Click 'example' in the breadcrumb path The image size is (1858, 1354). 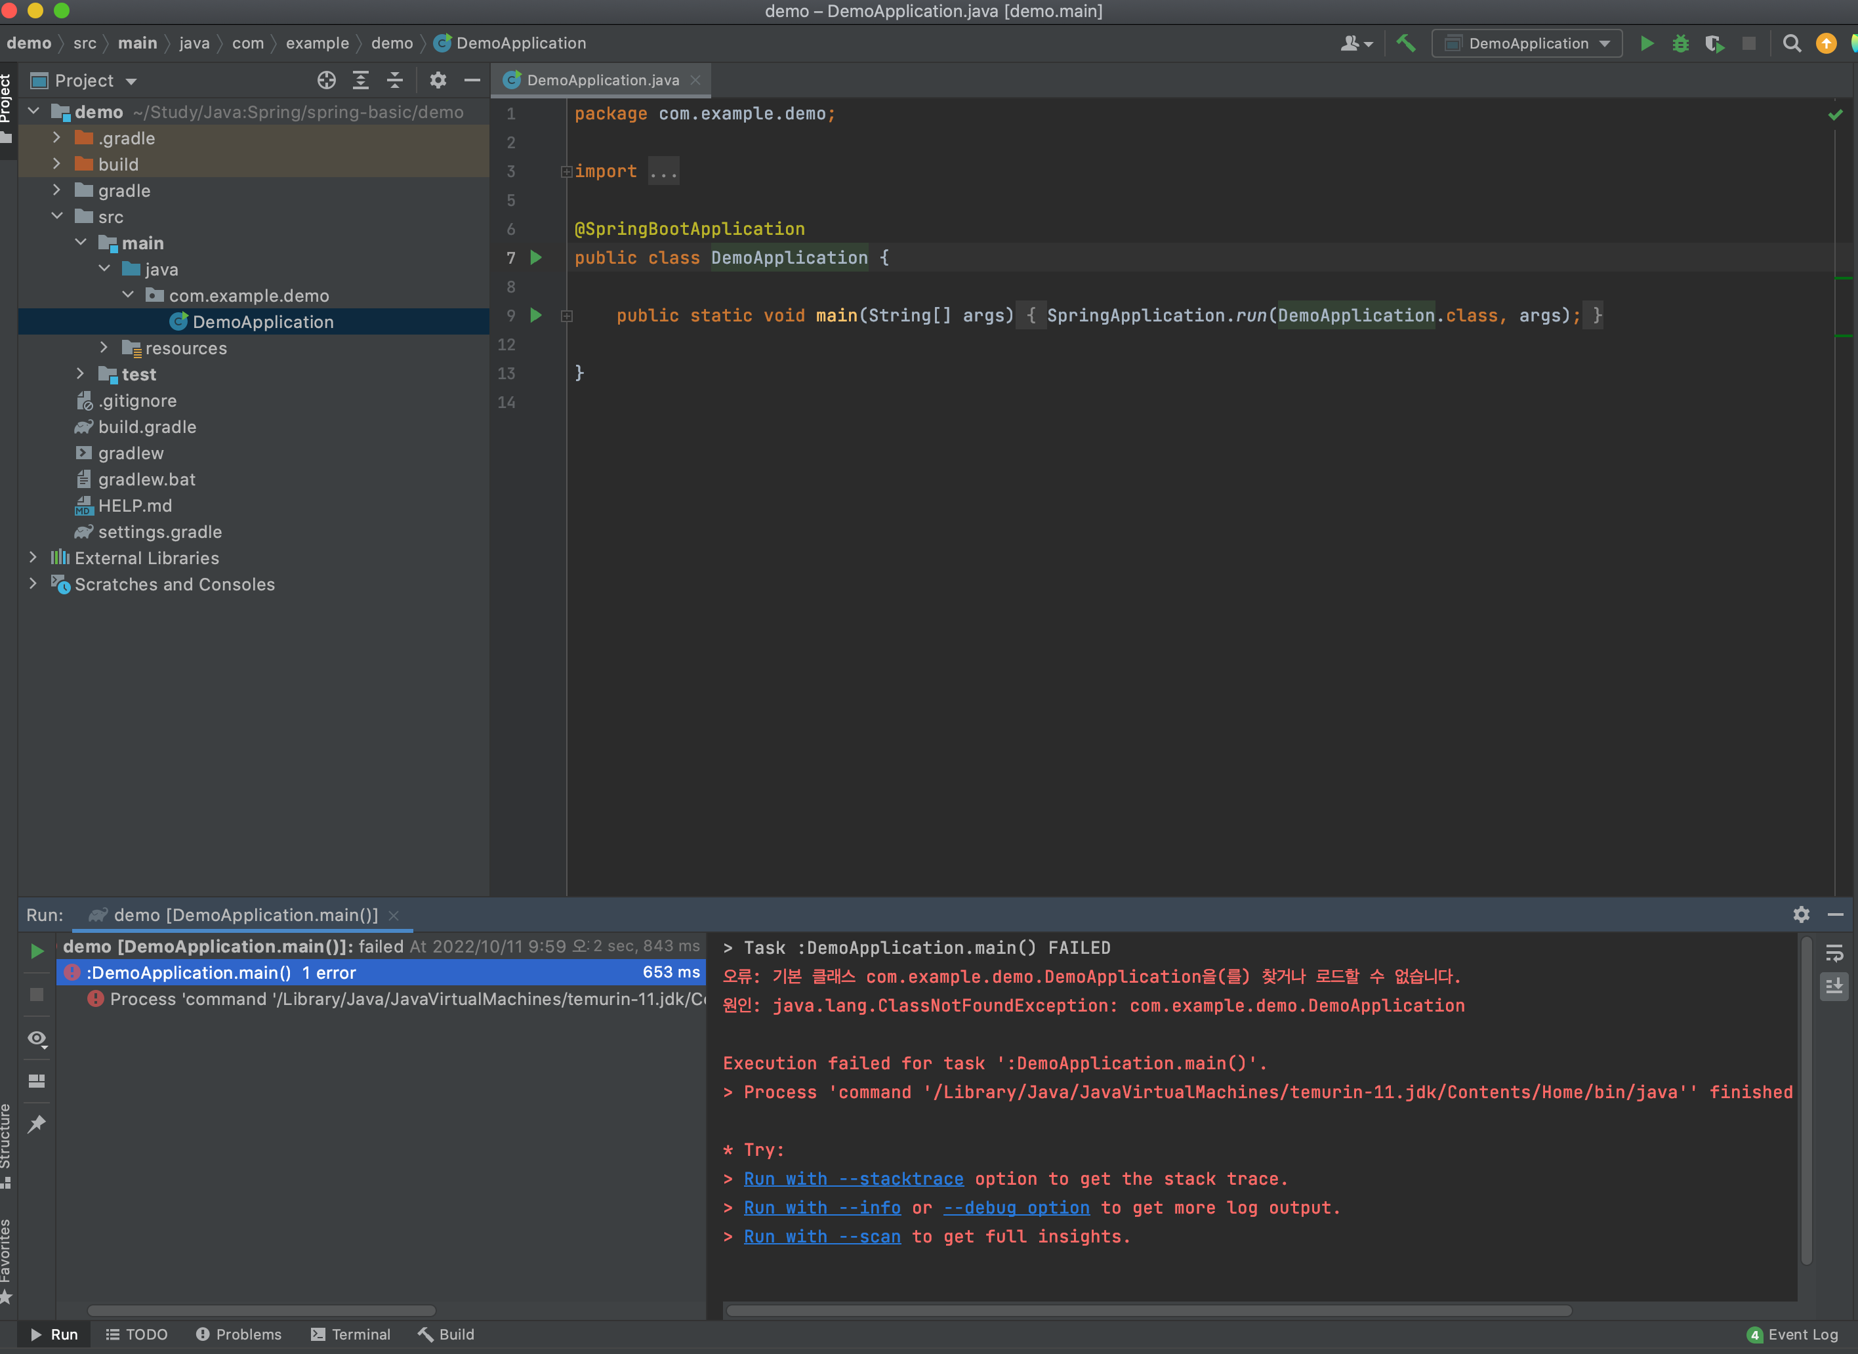317,43
